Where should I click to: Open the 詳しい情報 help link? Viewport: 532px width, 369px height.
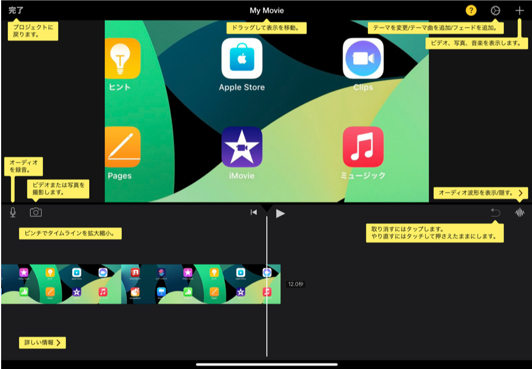coord(43,343)
